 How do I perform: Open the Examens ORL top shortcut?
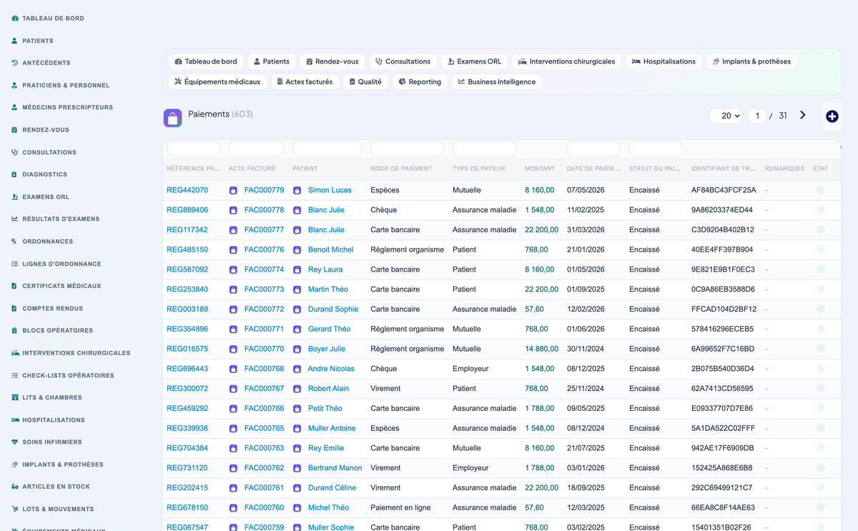[474, 61]
